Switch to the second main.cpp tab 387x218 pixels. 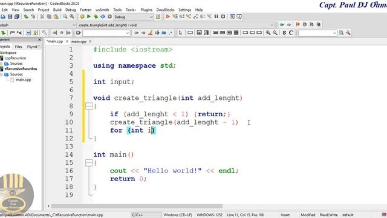79,42
